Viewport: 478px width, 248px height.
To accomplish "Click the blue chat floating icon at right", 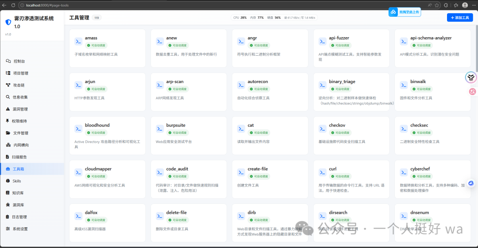I will tap(471, 183).
